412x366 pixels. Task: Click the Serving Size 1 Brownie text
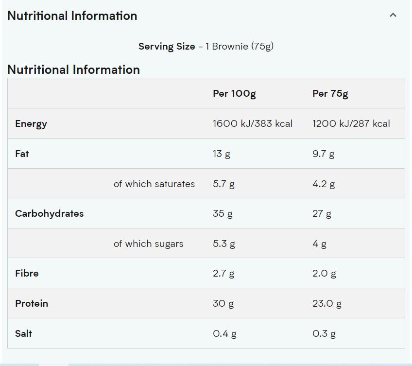click(x=206, y=47)
